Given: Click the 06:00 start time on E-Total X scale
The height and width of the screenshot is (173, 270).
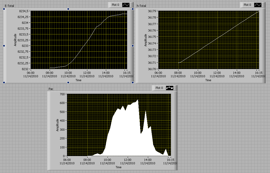Looking at the screenshot, I should point(31,73).
